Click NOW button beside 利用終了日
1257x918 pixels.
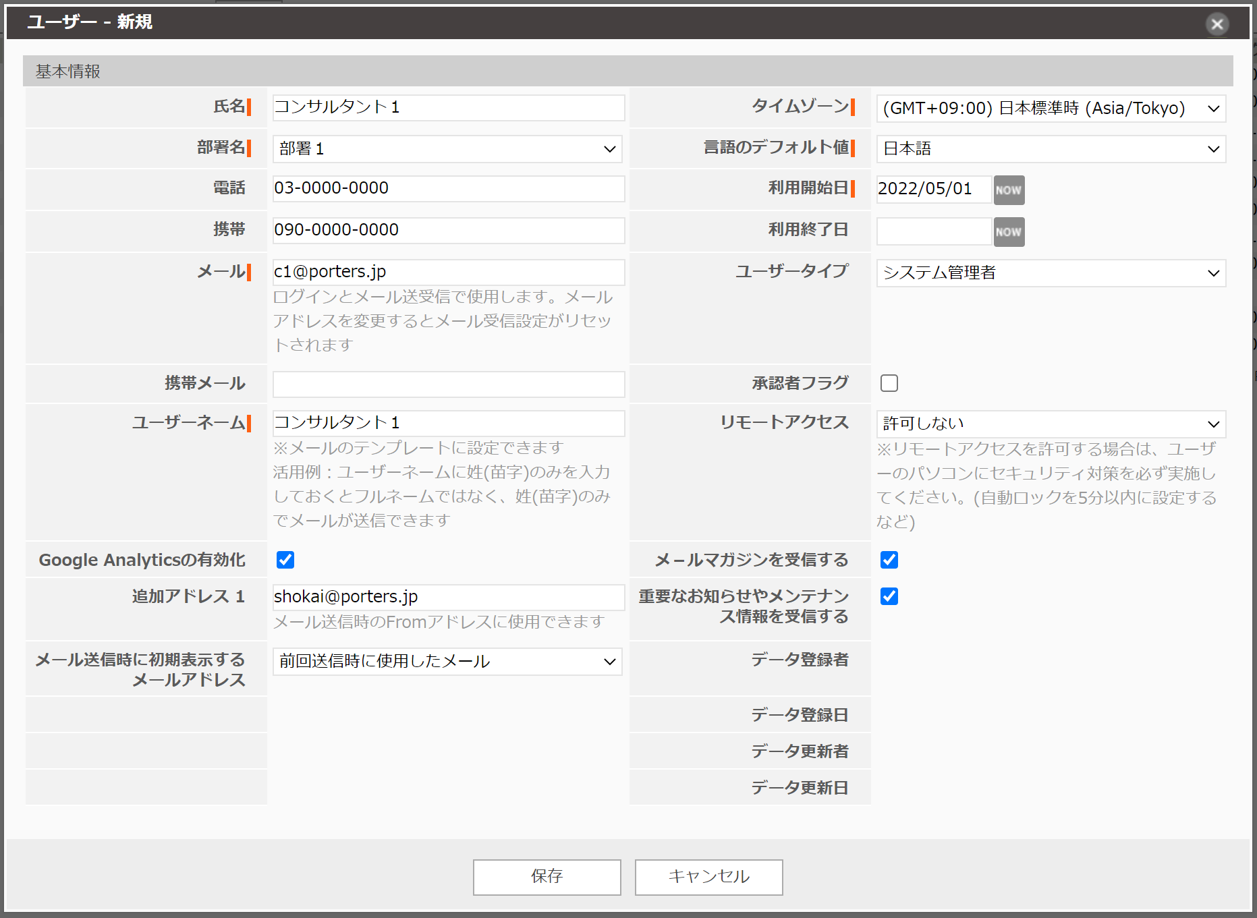[1008, 232]
